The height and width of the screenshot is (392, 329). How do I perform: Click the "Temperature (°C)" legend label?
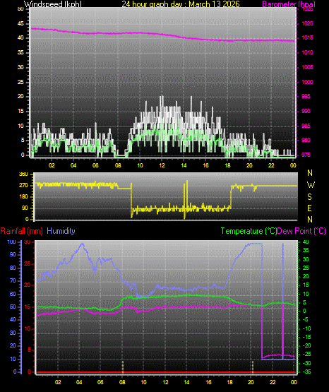[x=249, y=231]
